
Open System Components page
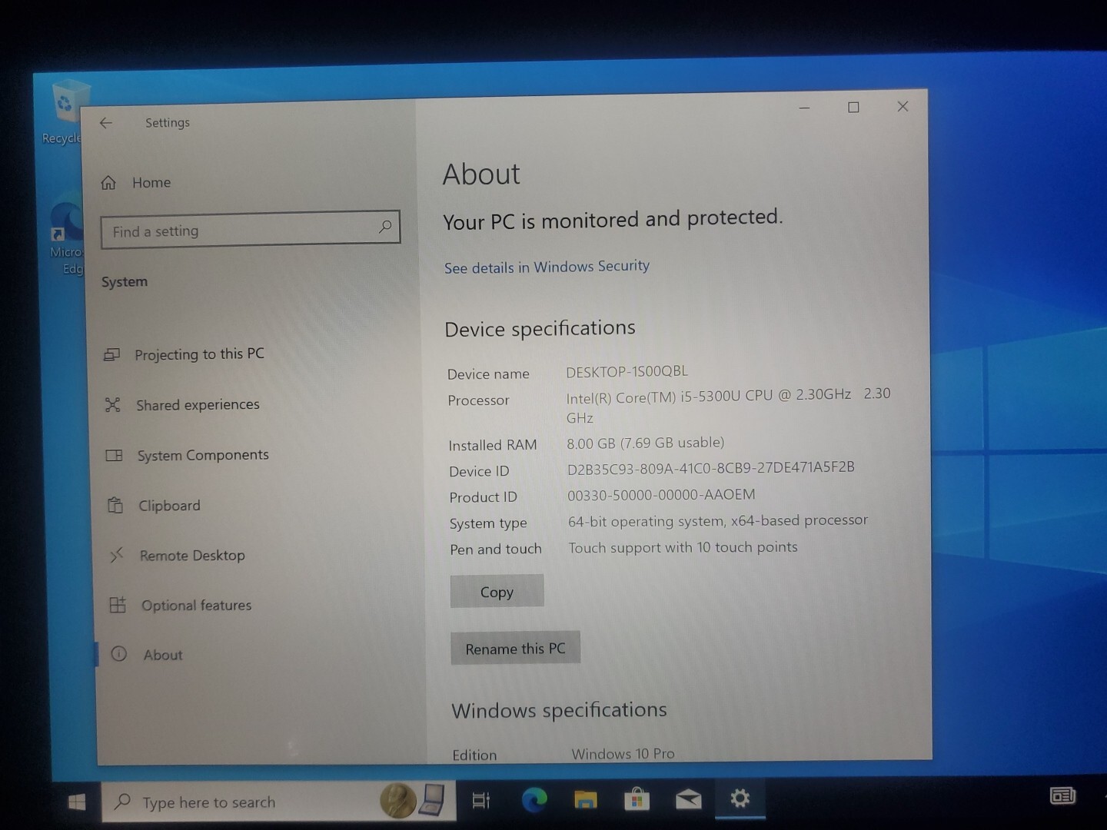[188, 455]
